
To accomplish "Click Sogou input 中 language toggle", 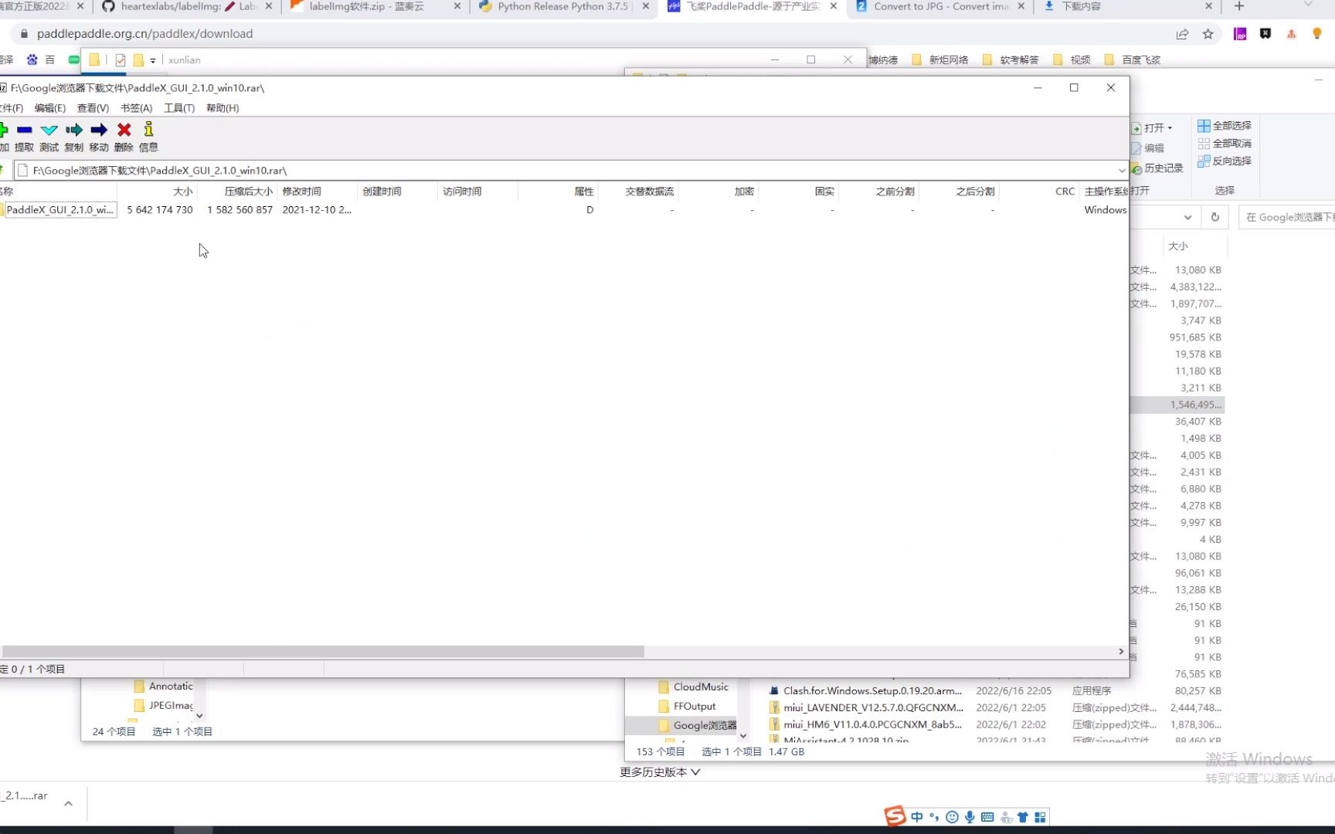I will 917,817.
